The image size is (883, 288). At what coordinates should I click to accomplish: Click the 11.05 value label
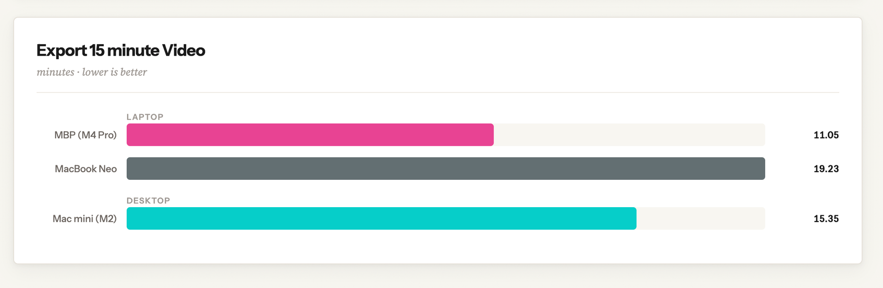[x=826, y=135]
